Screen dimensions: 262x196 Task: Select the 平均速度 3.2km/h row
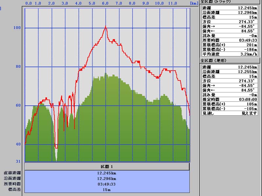229,54
